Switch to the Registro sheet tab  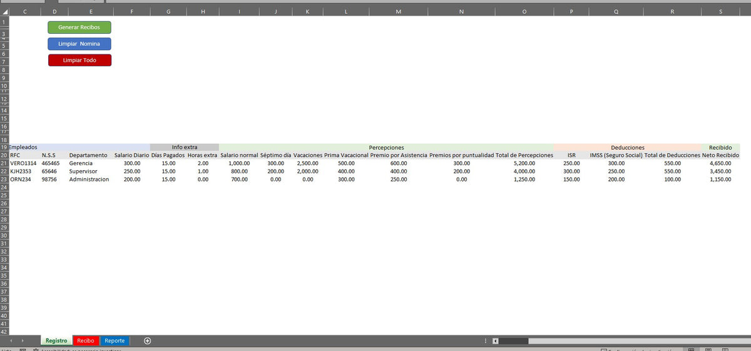pos(56,341)
